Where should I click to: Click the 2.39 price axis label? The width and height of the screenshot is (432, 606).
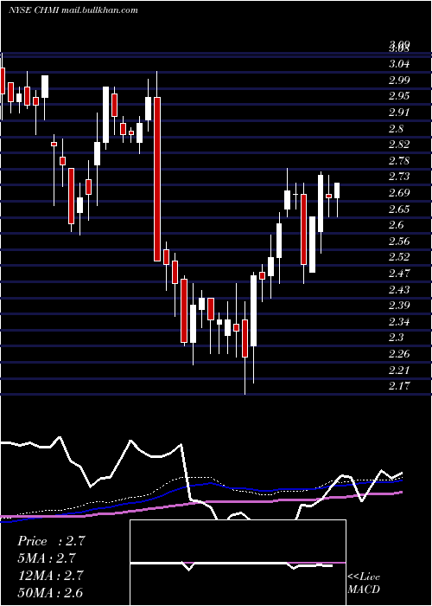[x=399, y=306]
